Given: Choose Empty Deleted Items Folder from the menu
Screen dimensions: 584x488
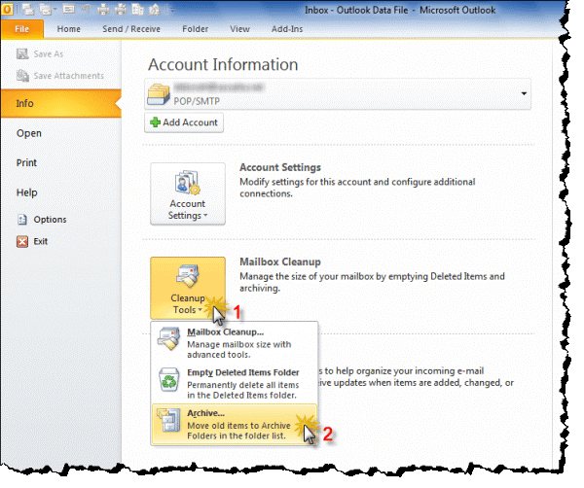Looking at the screenshot, I should pos(235,383).
